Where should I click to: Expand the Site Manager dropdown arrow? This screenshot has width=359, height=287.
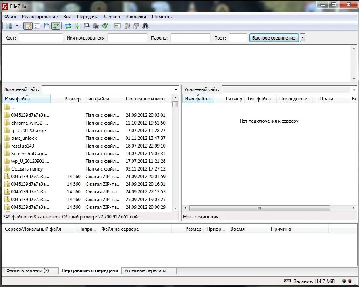click(x=17, y=26)
